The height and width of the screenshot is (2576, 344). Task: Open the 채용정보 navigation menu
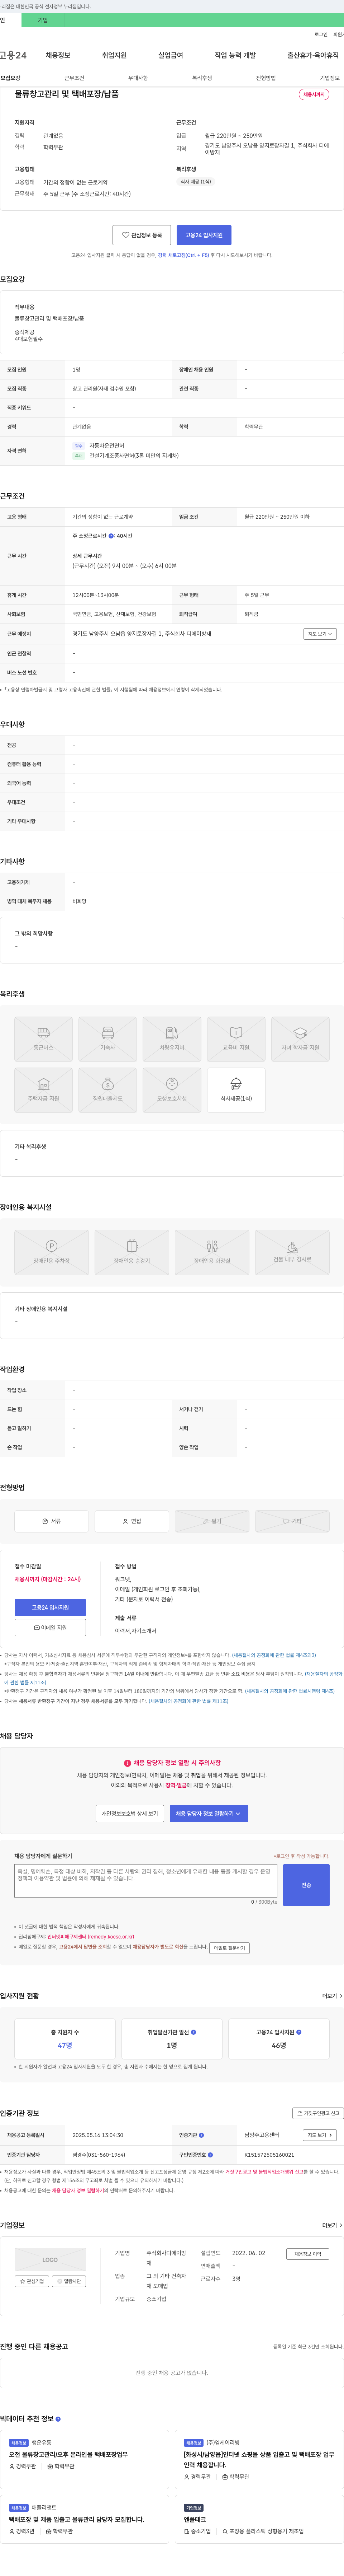point(58,55)
